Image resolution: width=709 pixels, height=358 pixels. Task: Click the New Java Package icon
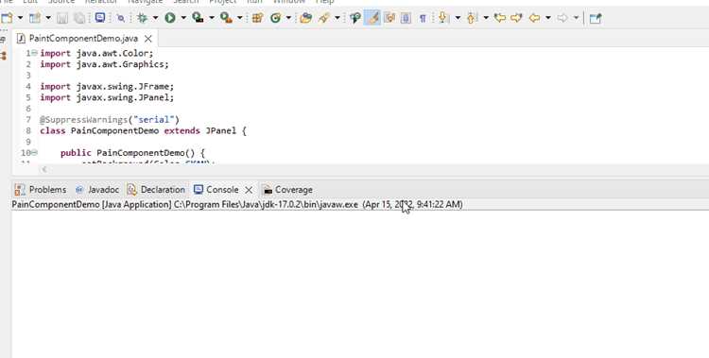pyautogui.click(x=258, y=18)
